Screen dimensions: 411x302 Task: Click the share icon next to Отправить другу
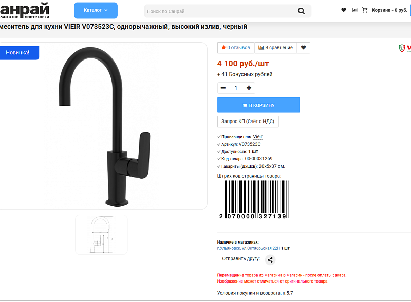click(x=270, y=260)
